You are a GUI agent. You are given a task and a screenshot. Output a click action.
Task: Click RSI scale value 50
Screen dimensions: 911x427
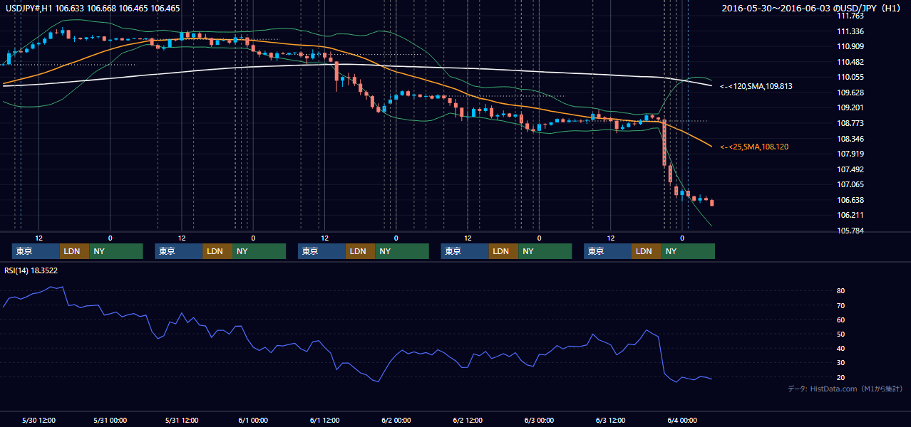click(841, 334)
